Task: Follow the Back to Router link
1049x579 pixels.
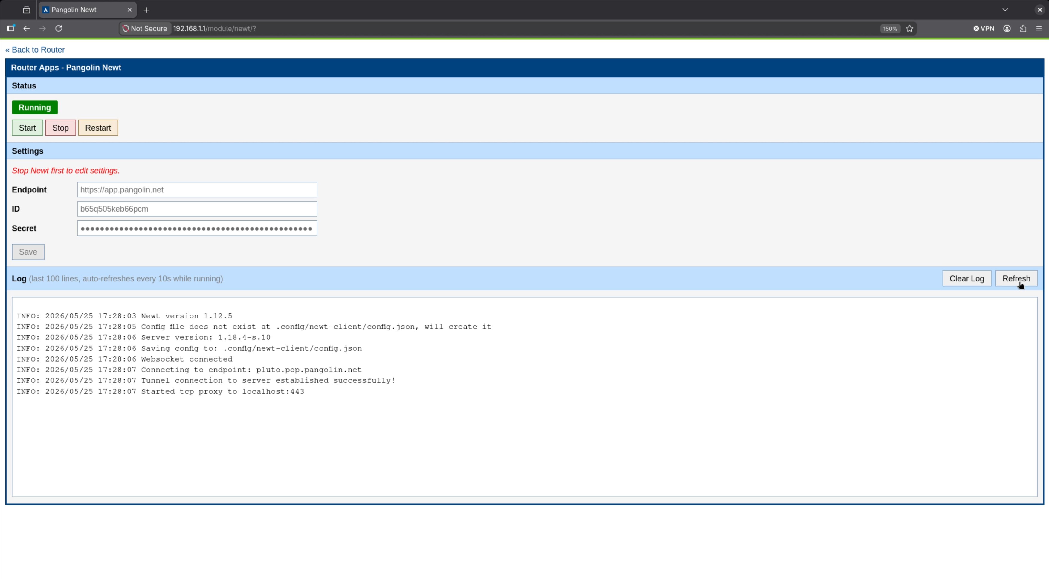Action: [x=35, y=50]
